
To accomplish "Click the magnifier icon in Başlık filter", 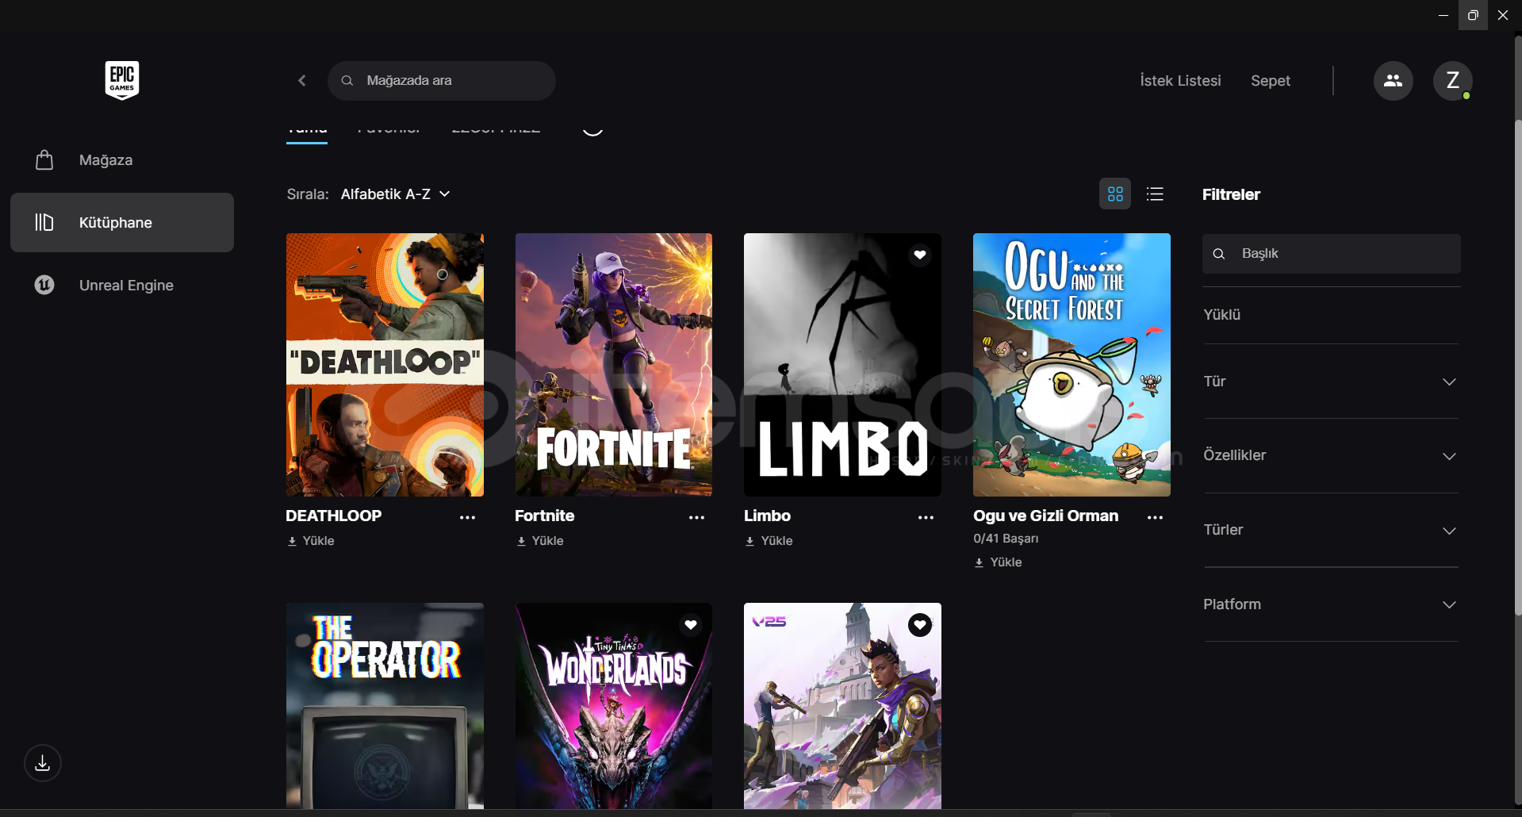I will tap(1219, 254).
